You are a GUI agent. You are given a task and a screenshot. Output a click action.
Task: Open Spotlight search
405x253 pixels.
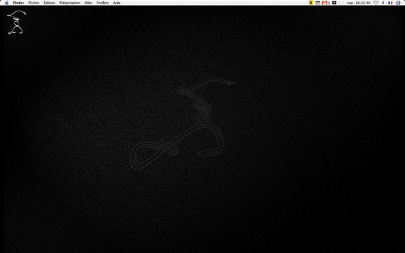(398, 3)
